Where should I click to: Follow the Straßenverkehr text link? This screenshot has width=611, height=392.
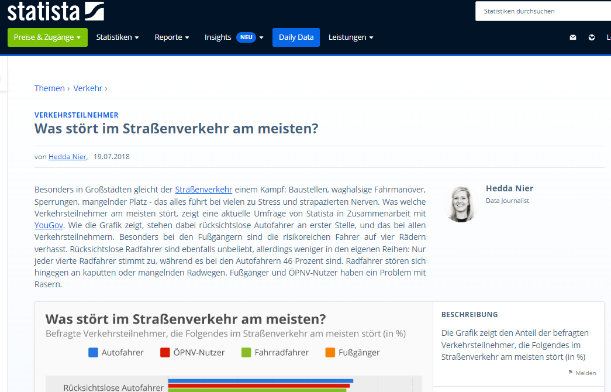click(x=203, y=190)
